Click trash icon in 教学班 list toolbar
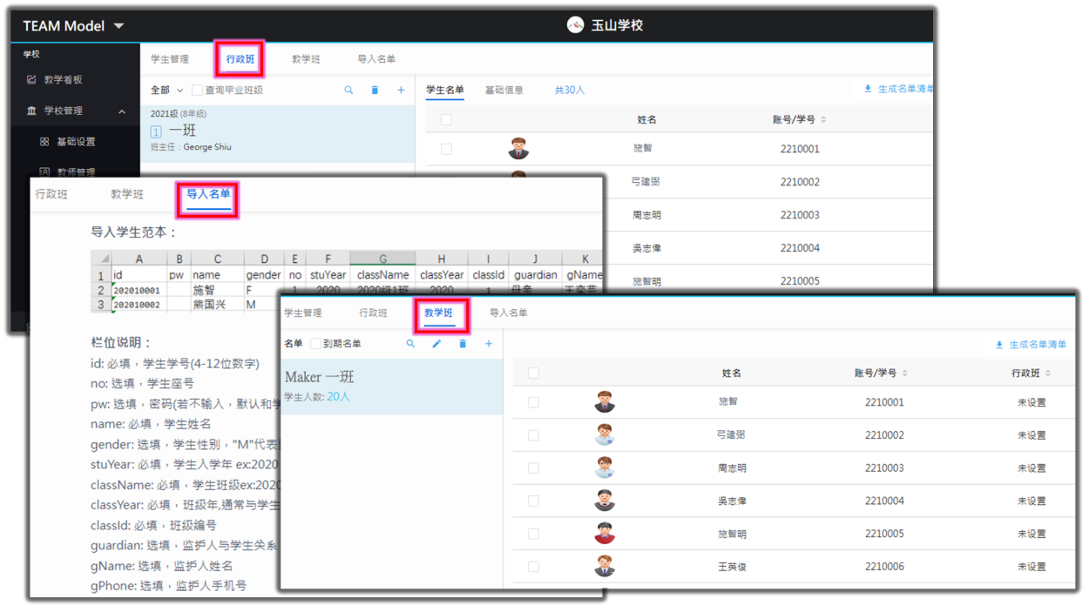1089x612 pixels. [463, 344]
